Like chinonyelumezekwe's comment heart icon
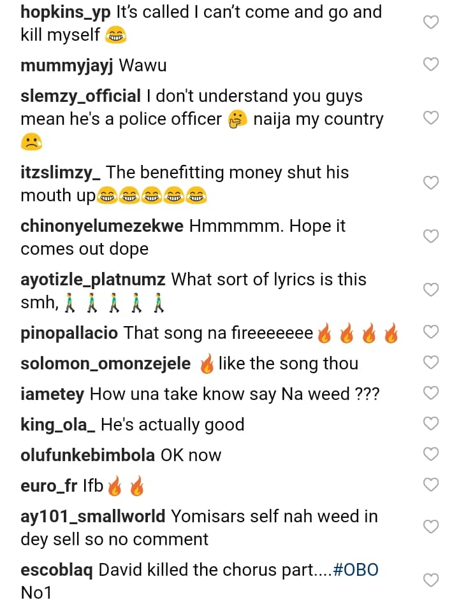The image size is (452, 600). point(432,236)
